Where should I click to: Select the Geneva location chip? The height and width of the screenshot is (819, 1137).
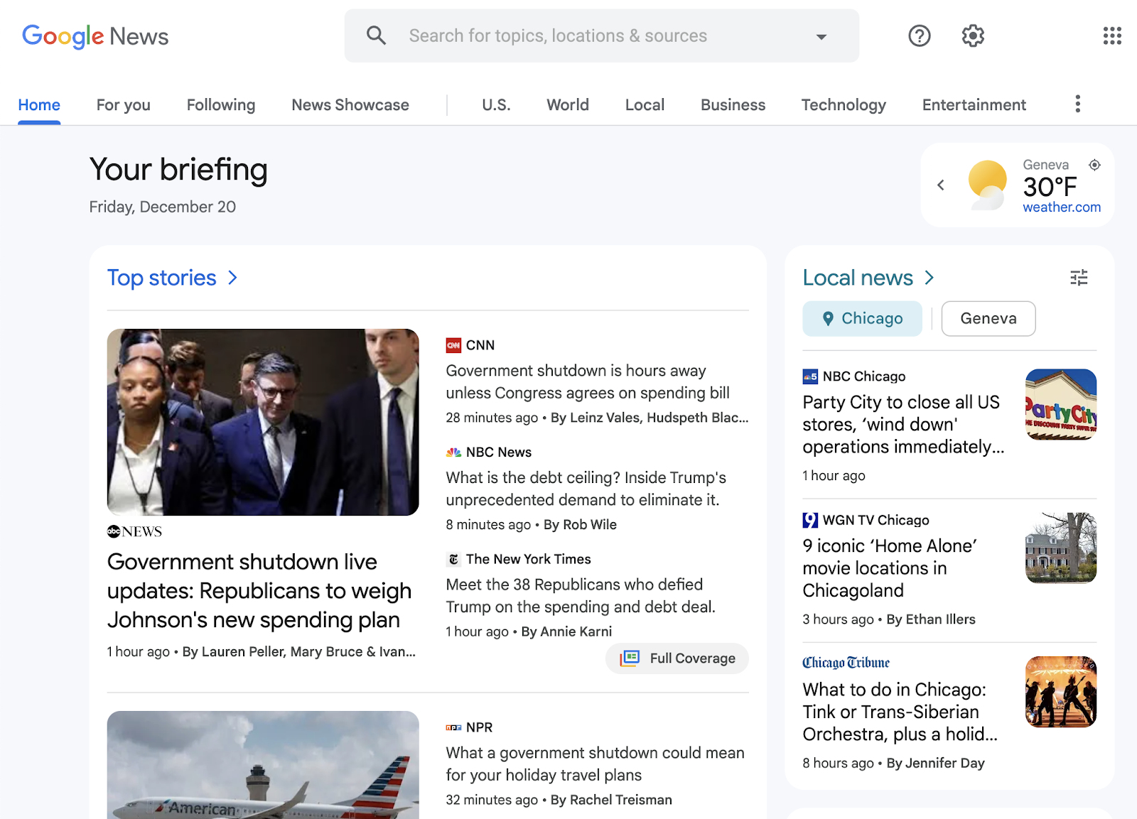tap(988, 319)
